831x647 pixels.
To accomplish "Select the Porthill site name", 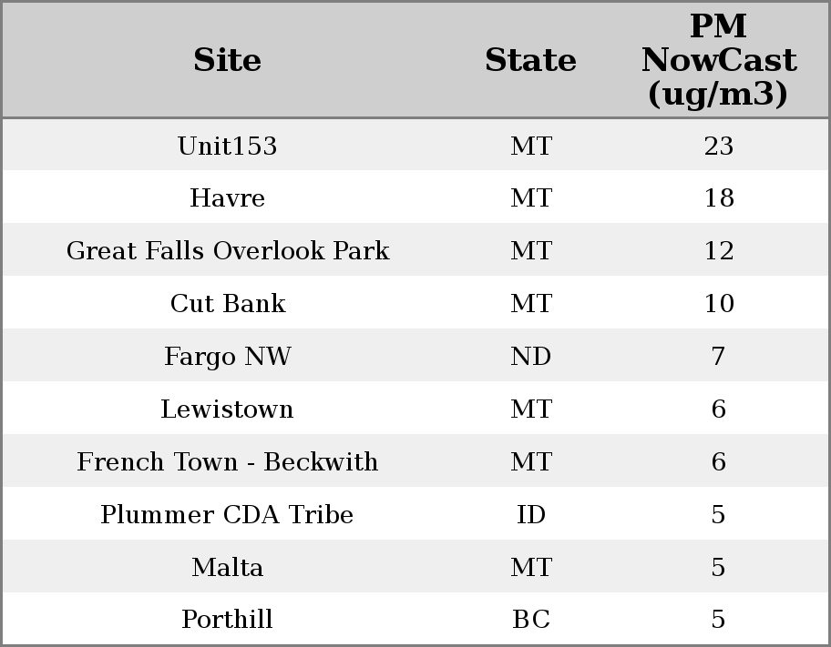I will tap(228, 620).
